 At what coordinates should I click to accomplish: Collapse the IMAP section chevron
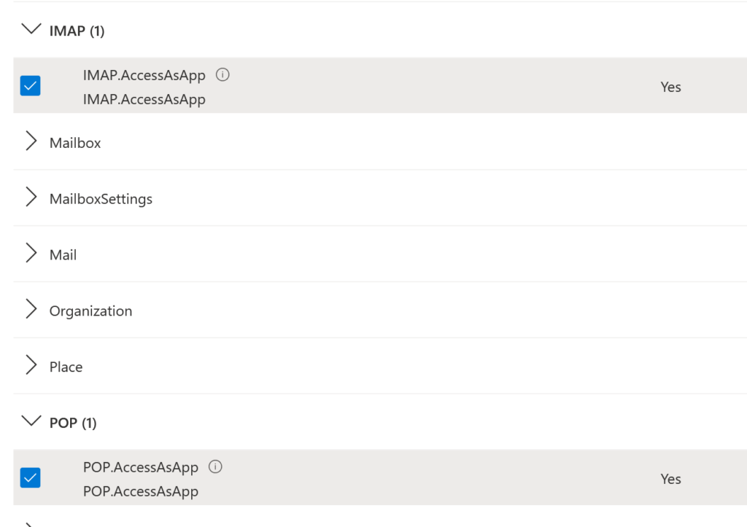coord(31,30)
